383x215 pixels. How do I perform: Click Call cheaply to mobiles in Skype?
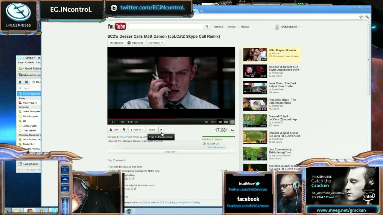[x=30, y=75]
